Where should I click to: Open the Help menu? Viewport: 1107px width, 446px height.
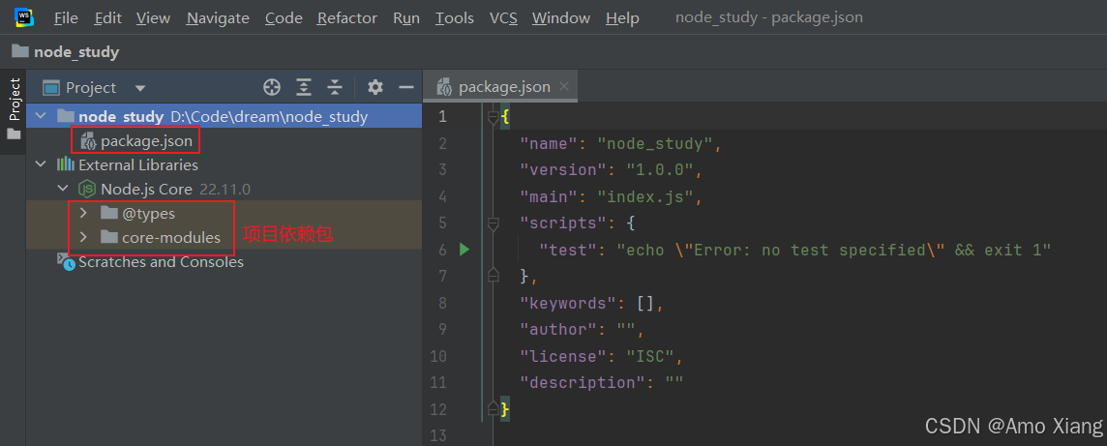(623, 18)
